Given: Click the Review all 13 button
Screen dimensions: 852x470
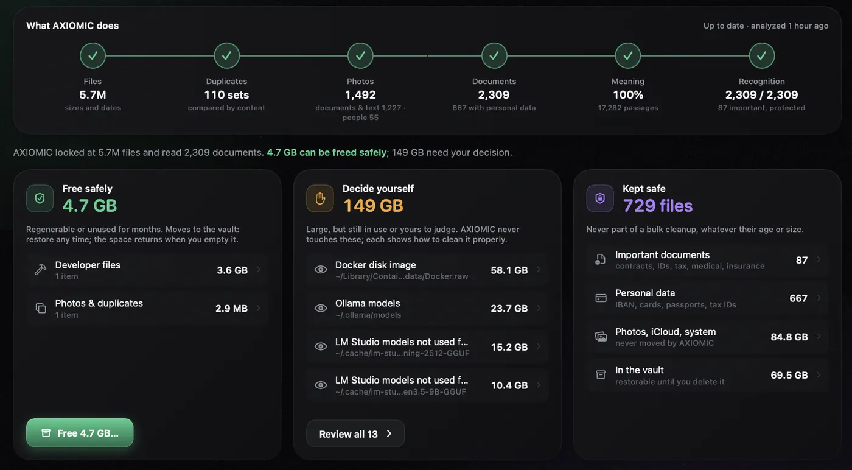Looking at the screenshot, I should point(355,433).
